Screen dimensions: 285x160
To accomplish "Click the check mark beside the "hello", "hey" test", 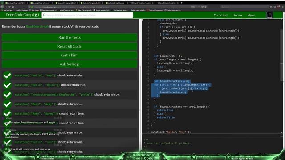I will point(7,76).
